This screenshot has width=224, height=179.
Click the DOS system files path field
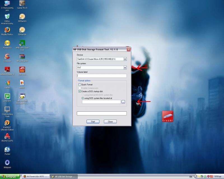coord(101,102)
